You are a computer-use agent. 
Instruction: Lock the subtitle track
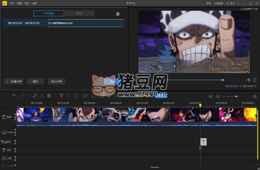[15, 141]
